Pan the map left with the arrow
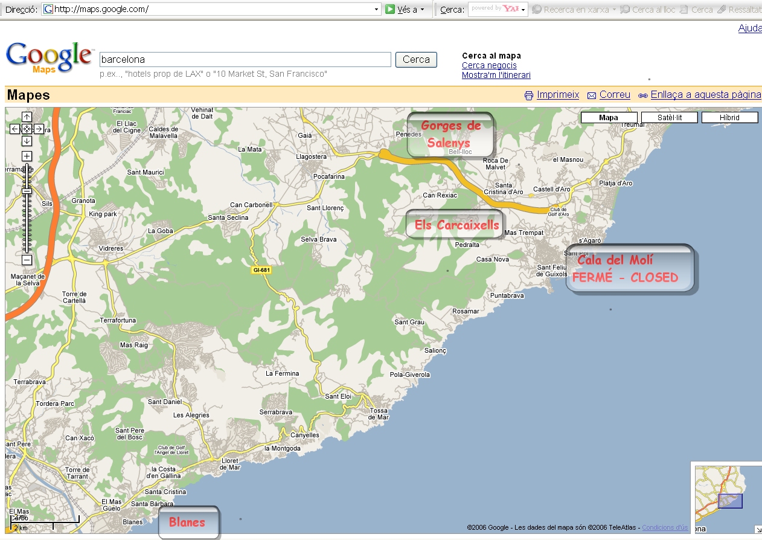 15,129
